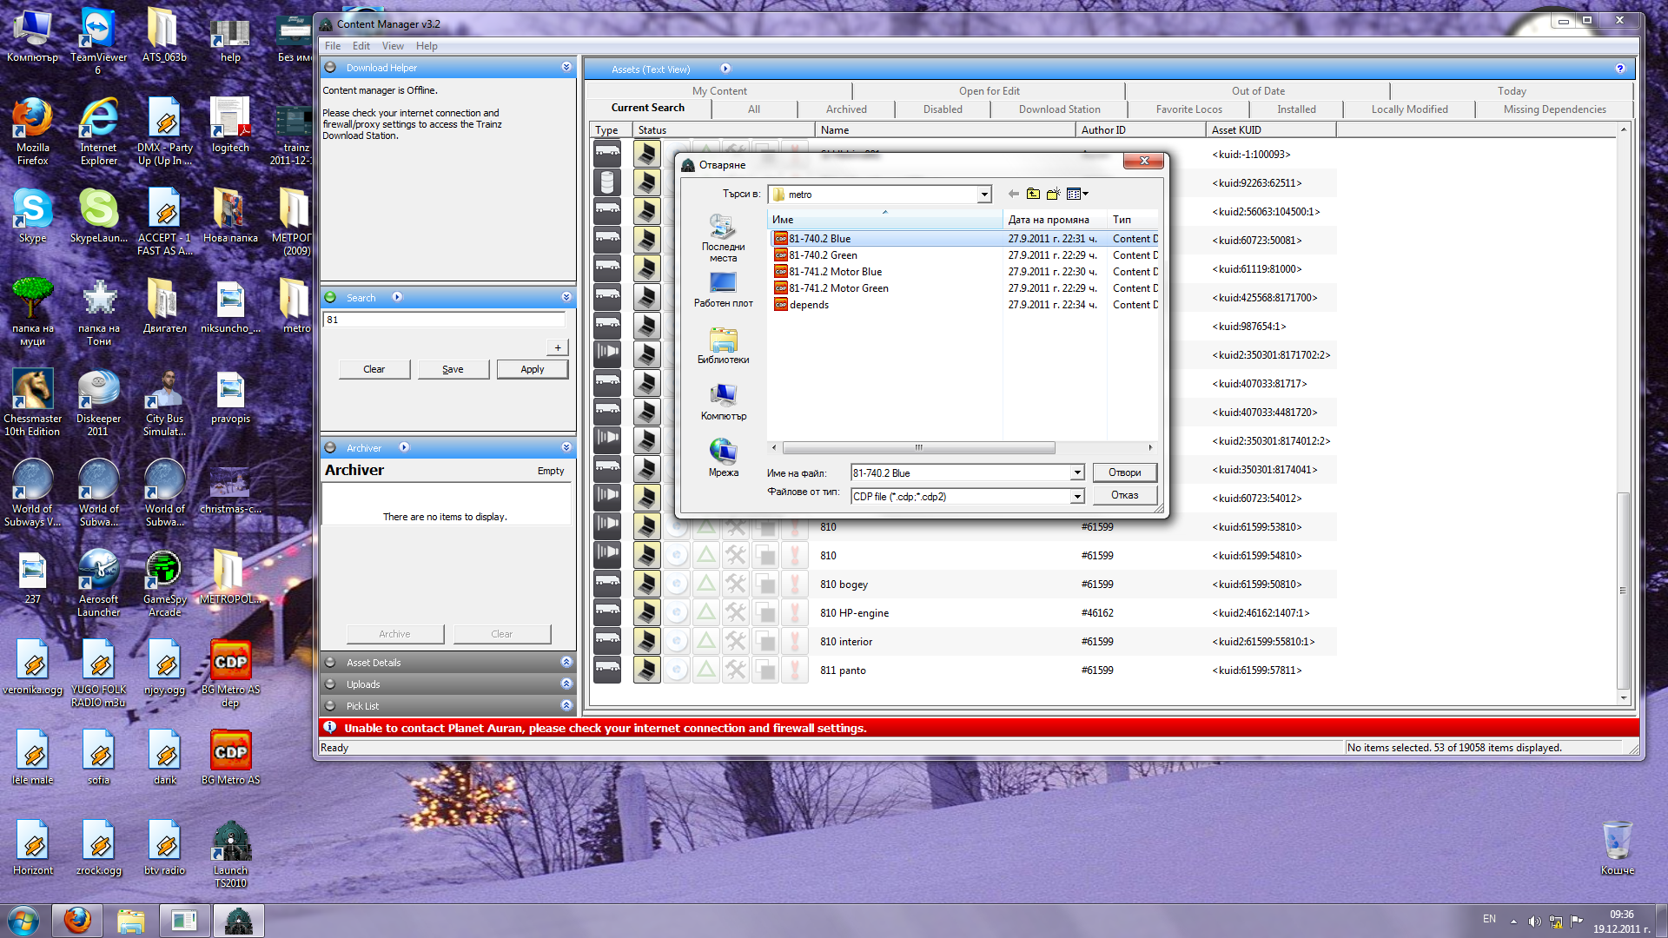Click the Отвори button in file dialog
The height and width of the screenshot is (938, 1668).
pos(1124,472)
